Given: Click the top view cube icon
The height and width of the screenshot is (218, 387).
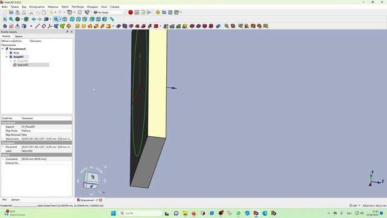Looking at the screenshot, I should click(79, 19).
